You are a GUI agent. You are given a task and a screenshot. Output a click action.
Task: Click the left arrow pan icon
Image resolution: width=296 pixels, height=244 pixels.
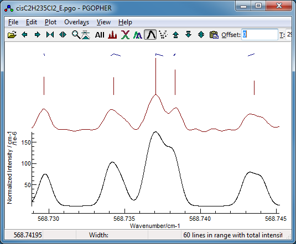coord(24,35)
